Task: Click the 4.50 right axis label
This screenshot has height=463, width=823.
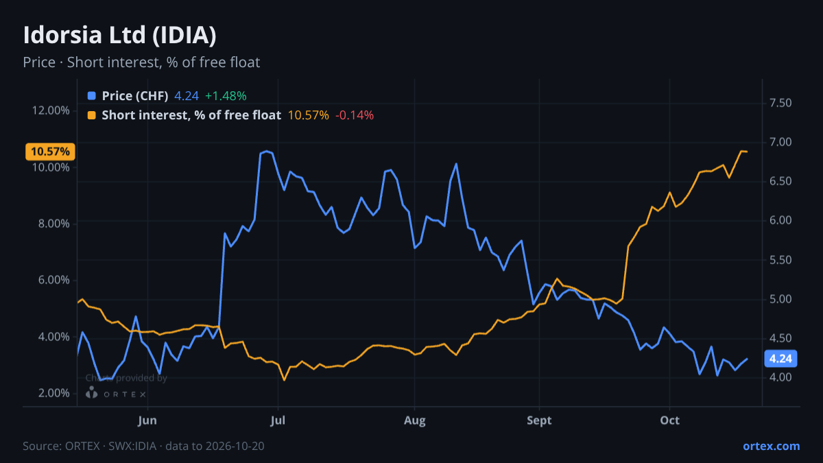Action: [x=781, y=338]
